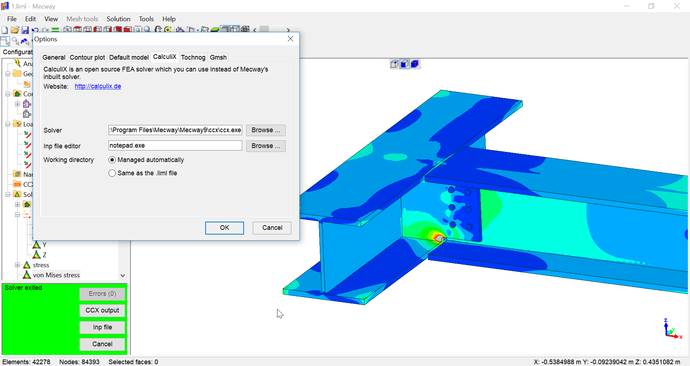Click the first view cube icon in viewport
This screenshot has width=690, height=366.
pos(395,64)
